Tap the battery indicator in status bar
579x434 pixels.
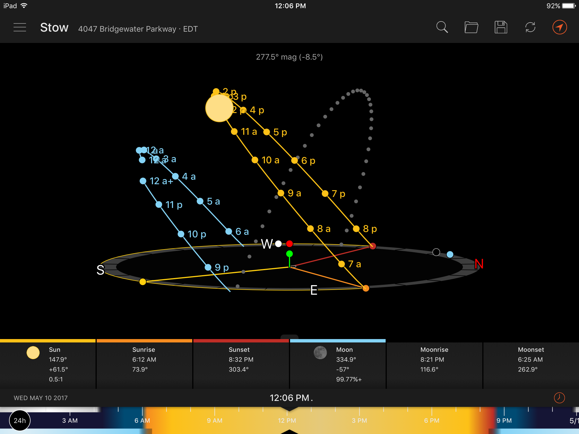(569, 6)
